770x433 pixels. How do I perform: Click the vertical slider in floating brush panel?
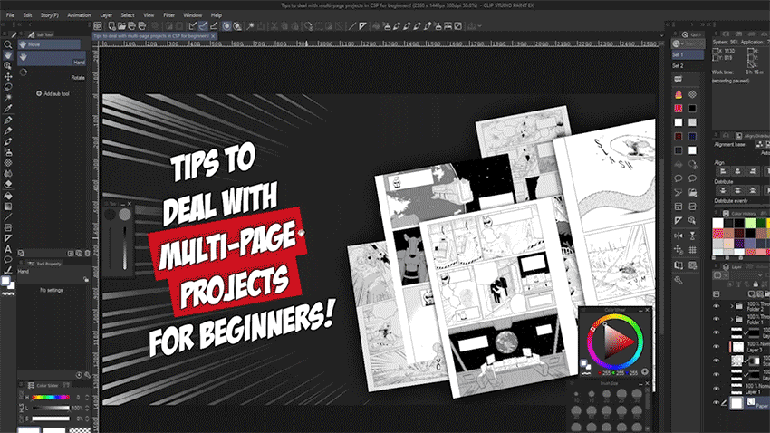pos(125,248)
